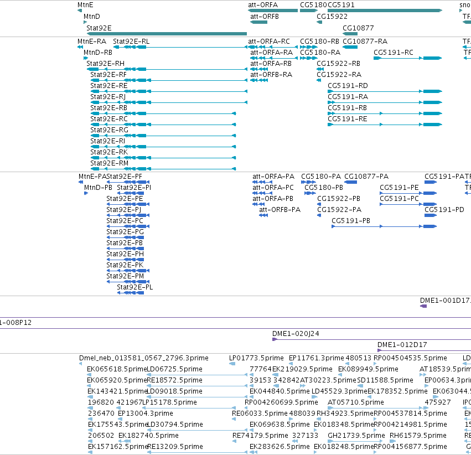Select transcript Stat92E-RM
This screenshot has width=471, height=455.
click(163, 169)
